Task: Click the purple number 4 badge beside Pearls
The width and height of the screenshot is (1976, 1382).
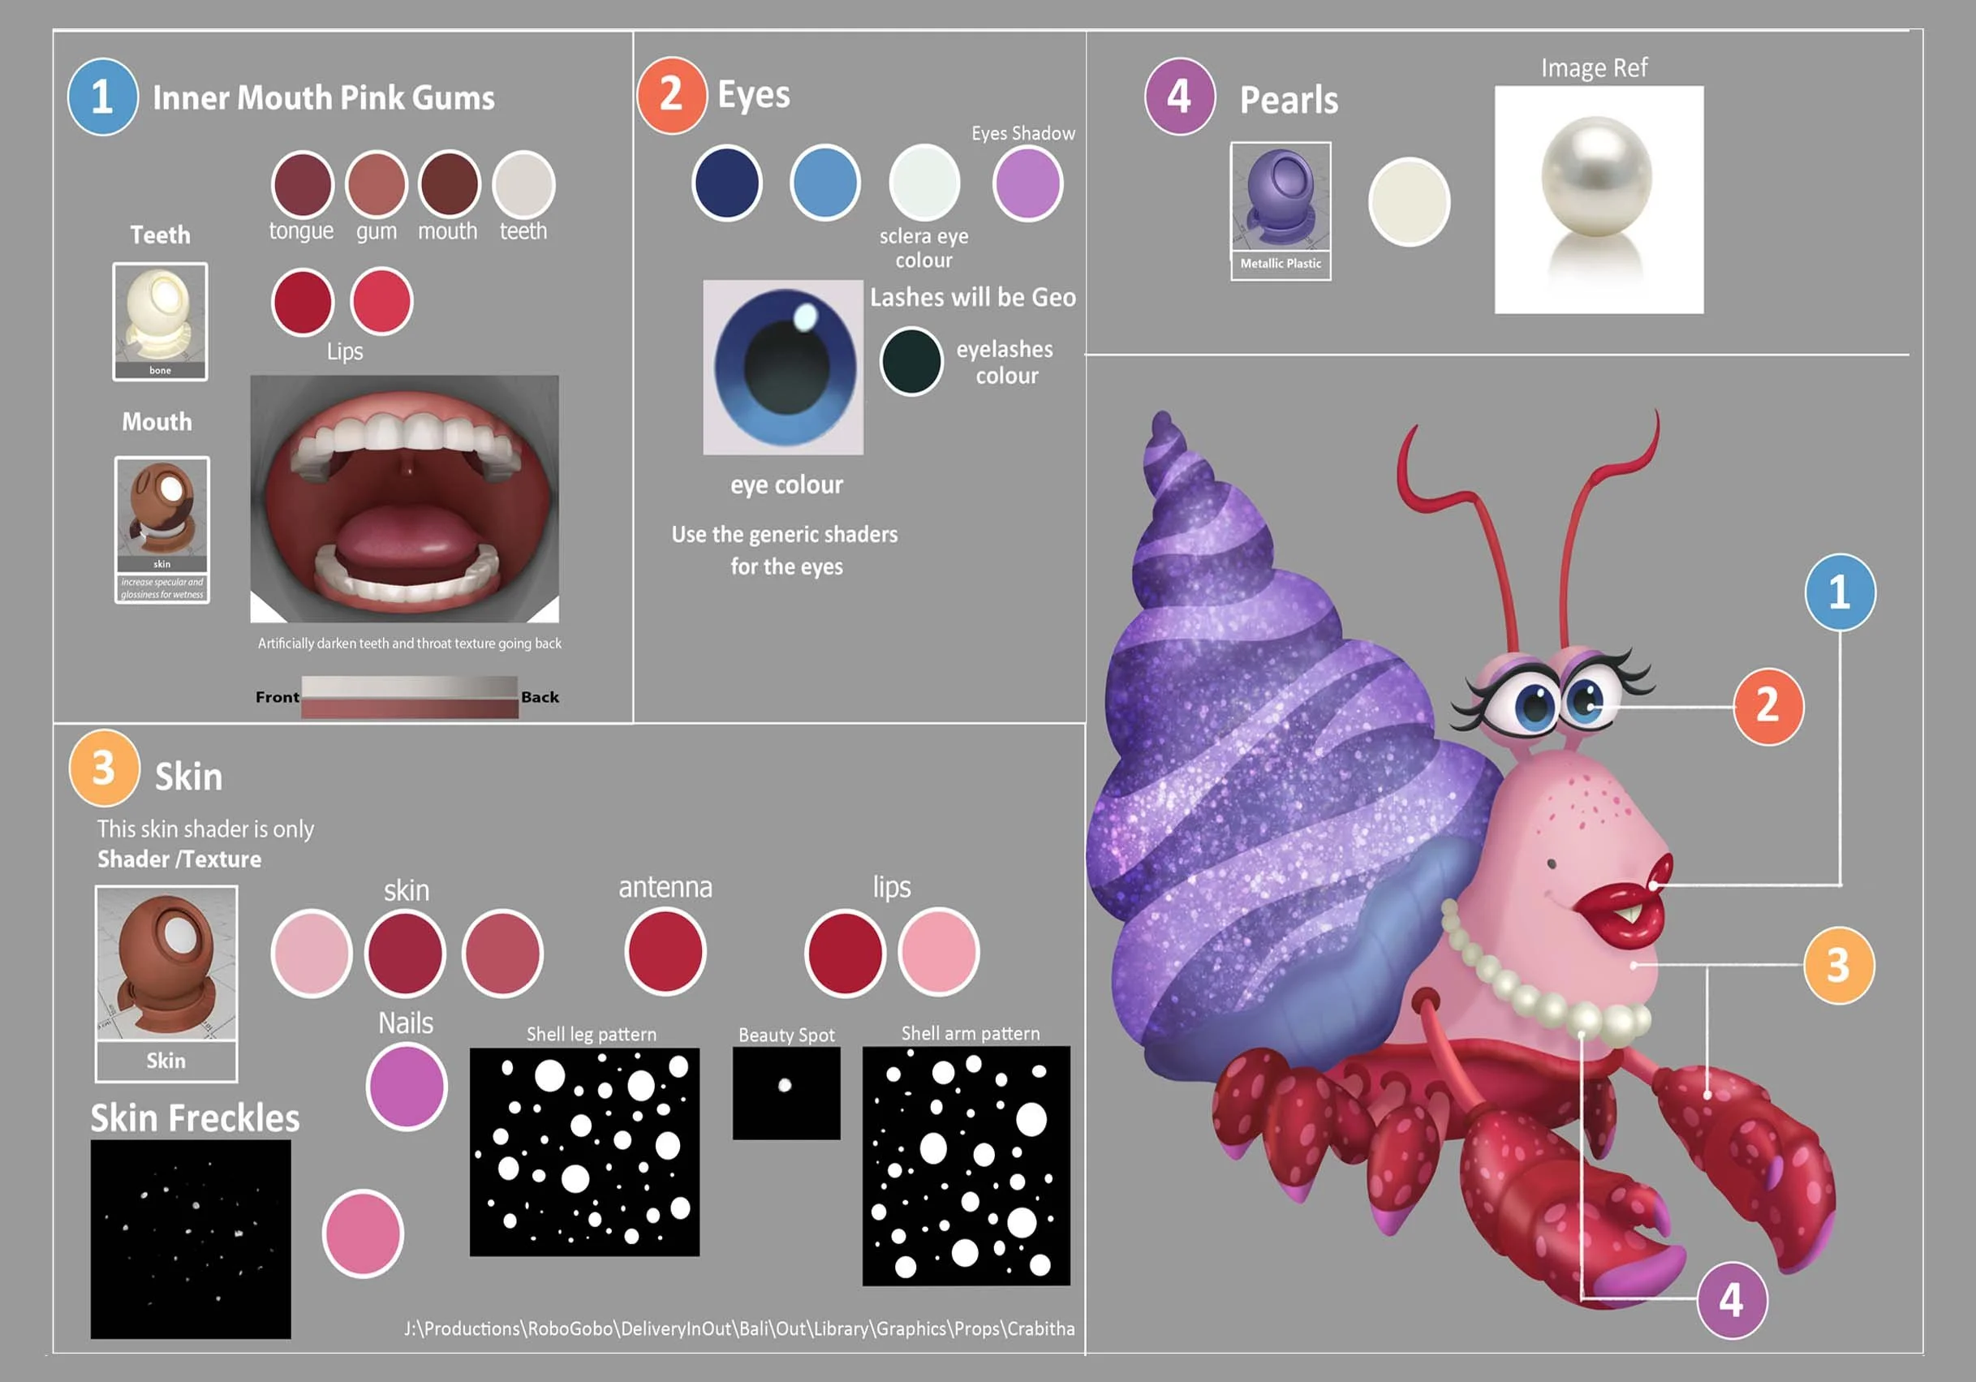Action: (x=1179, y=97)
